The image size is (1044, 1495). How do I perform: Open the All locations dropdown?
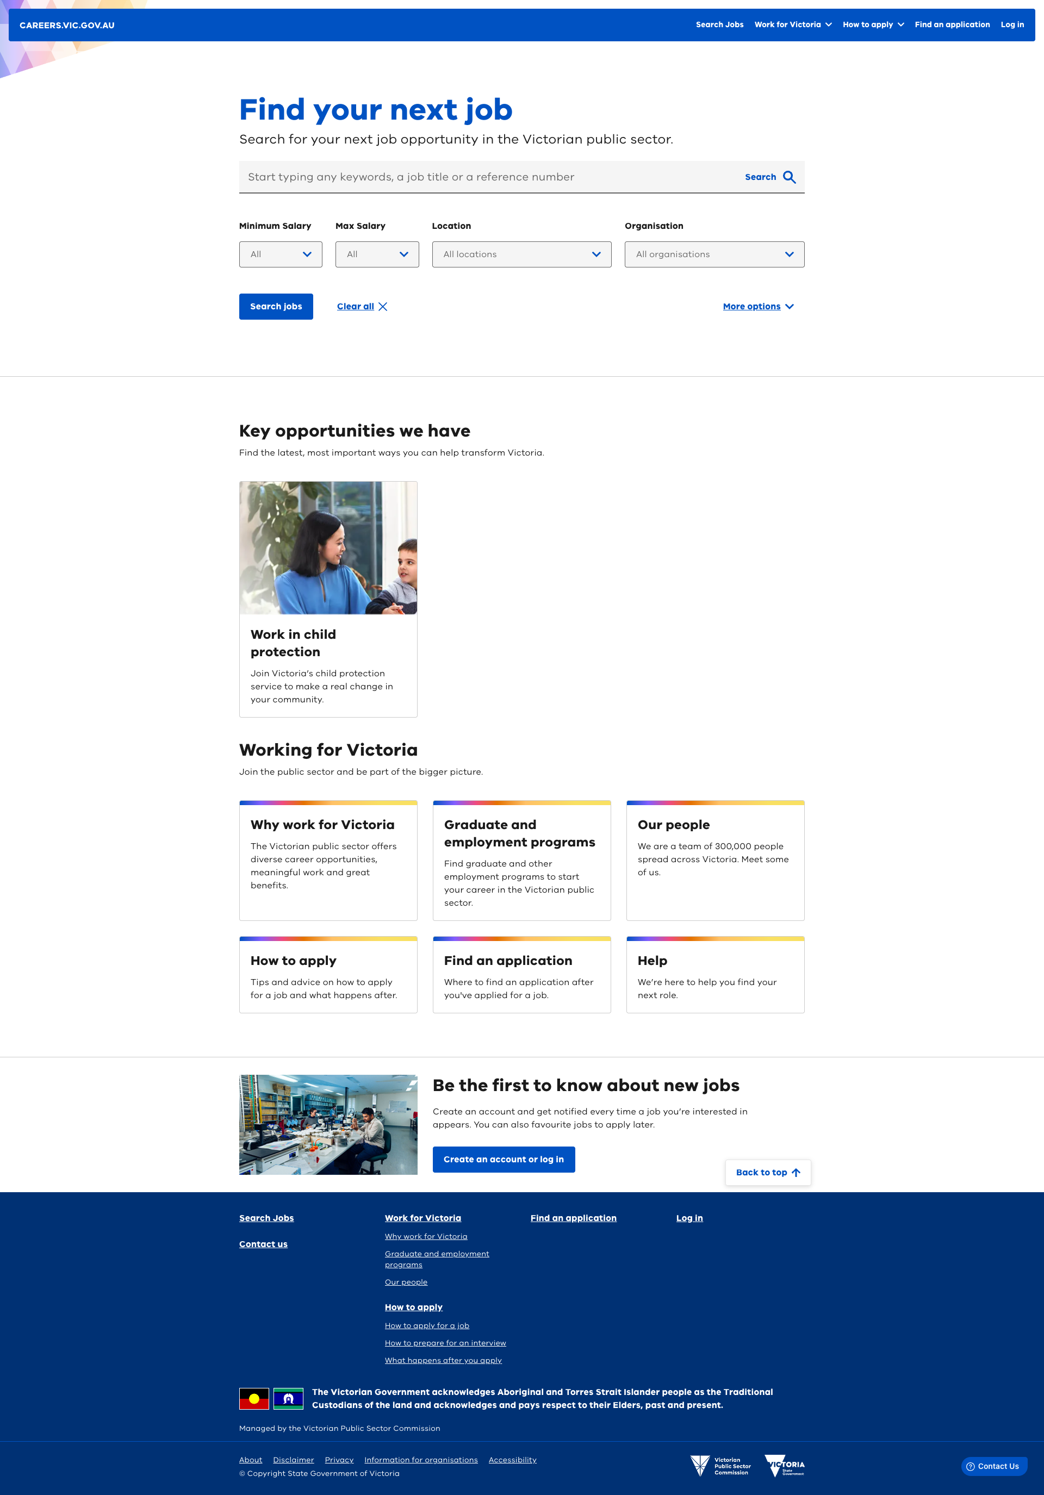(x=521, y=254)
